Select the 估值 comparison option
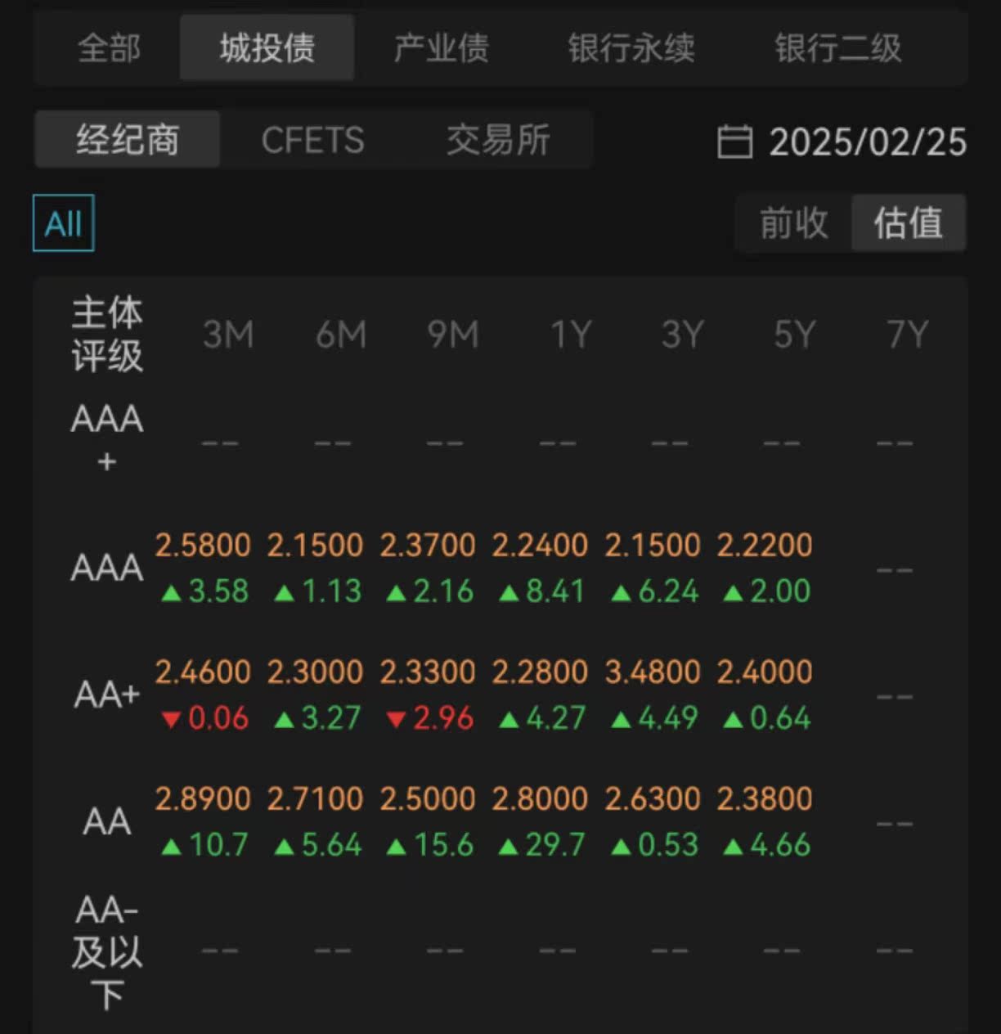The image size is (1001, 1034). point(908,223)
